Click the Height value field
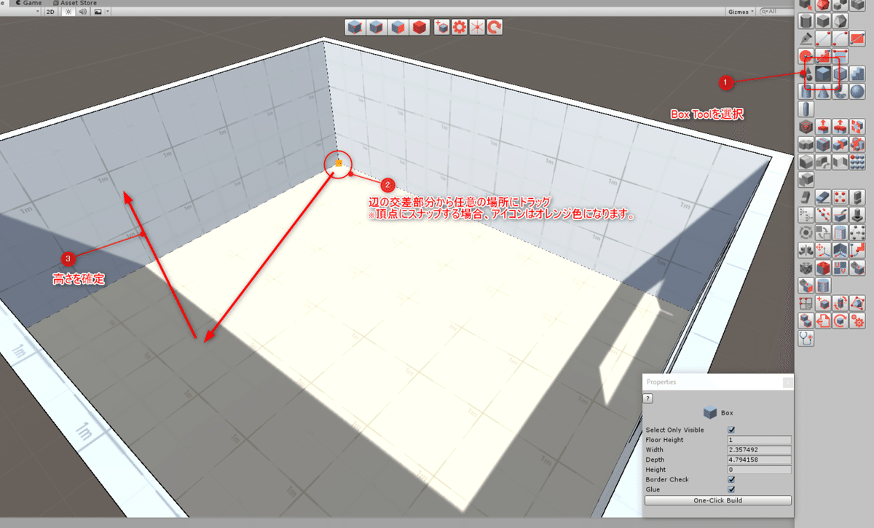 point(759,470)
